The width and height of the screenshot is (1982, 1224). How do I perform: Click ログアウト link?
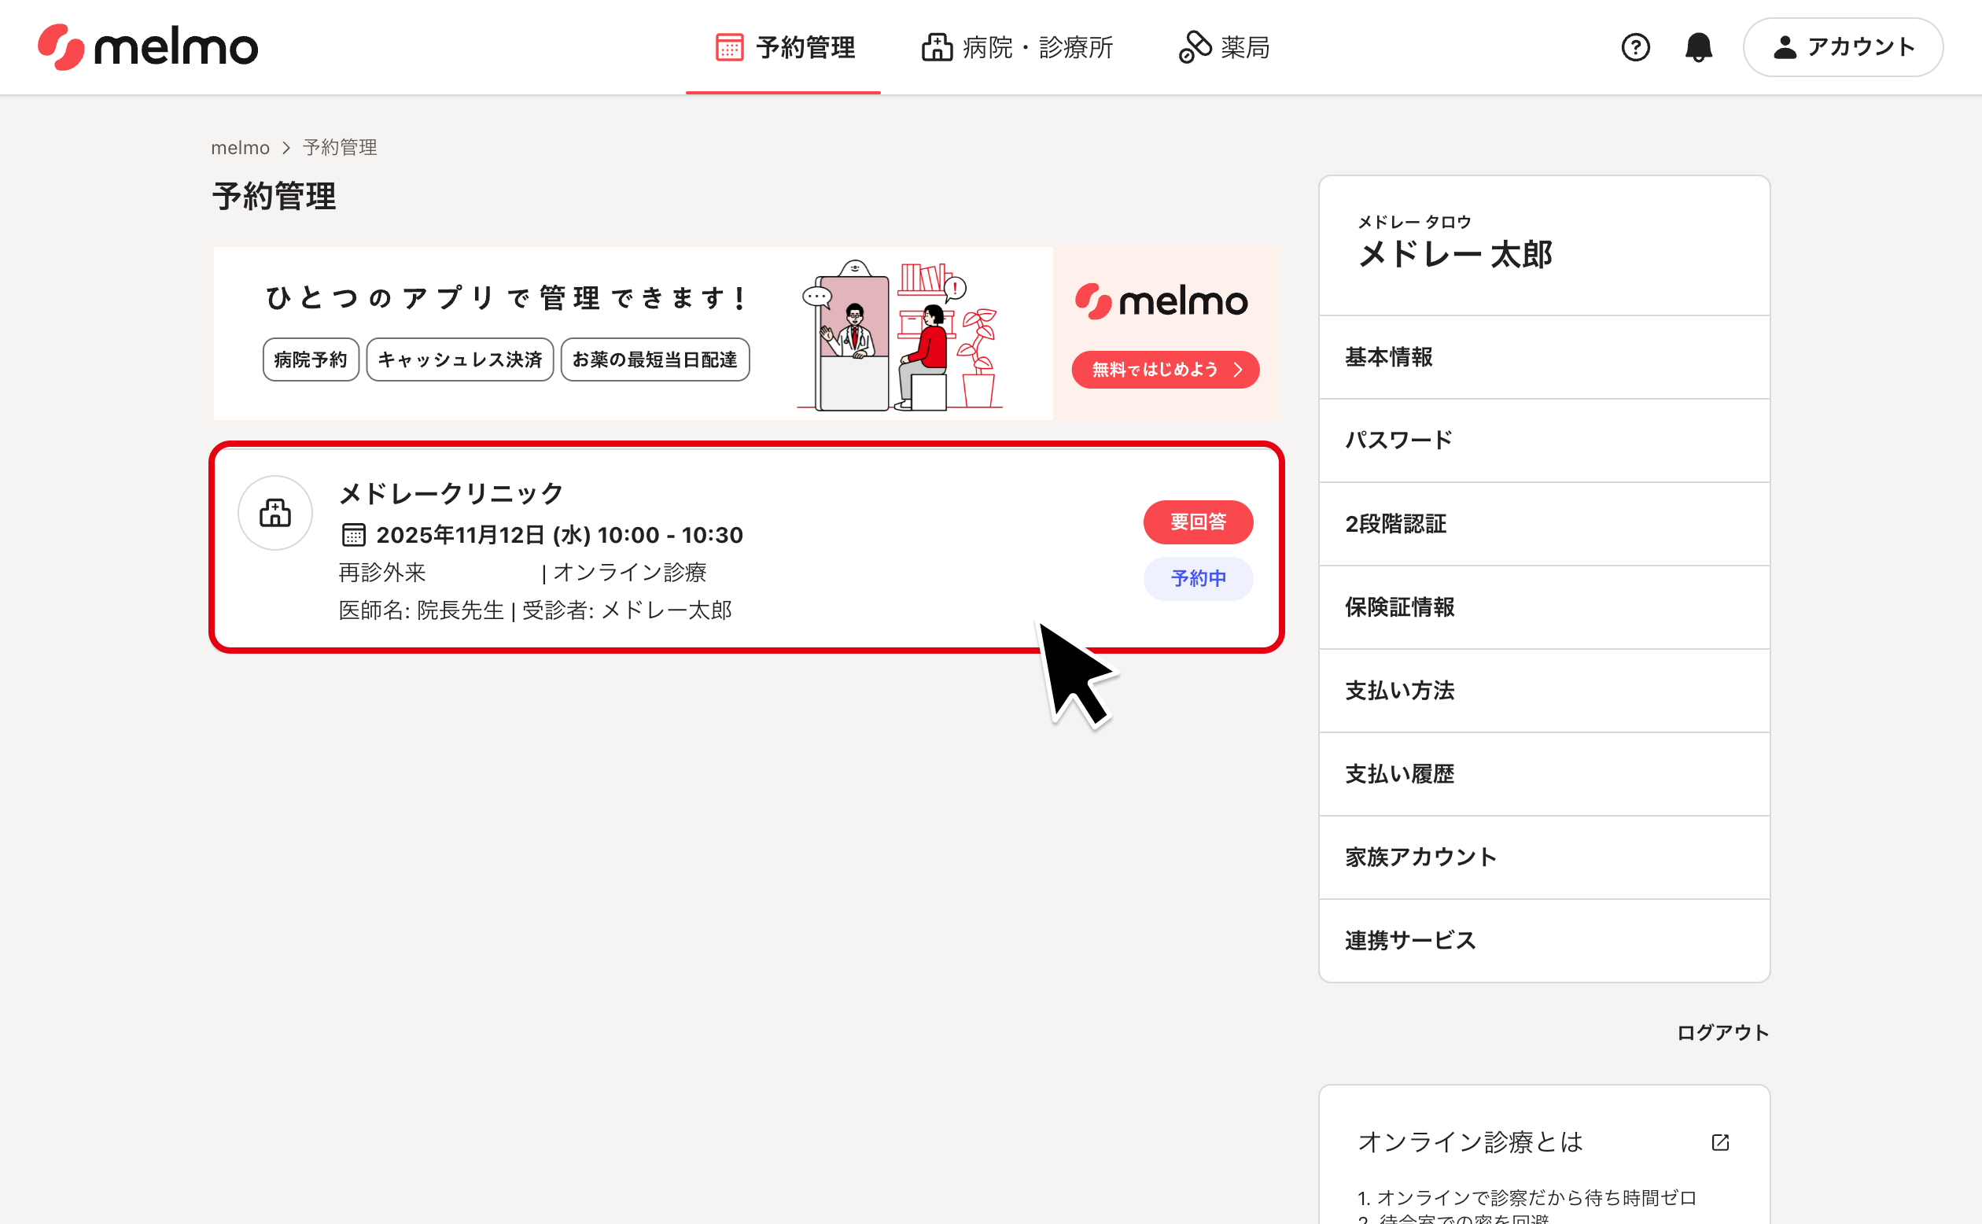click(x=1722, y=1032)
